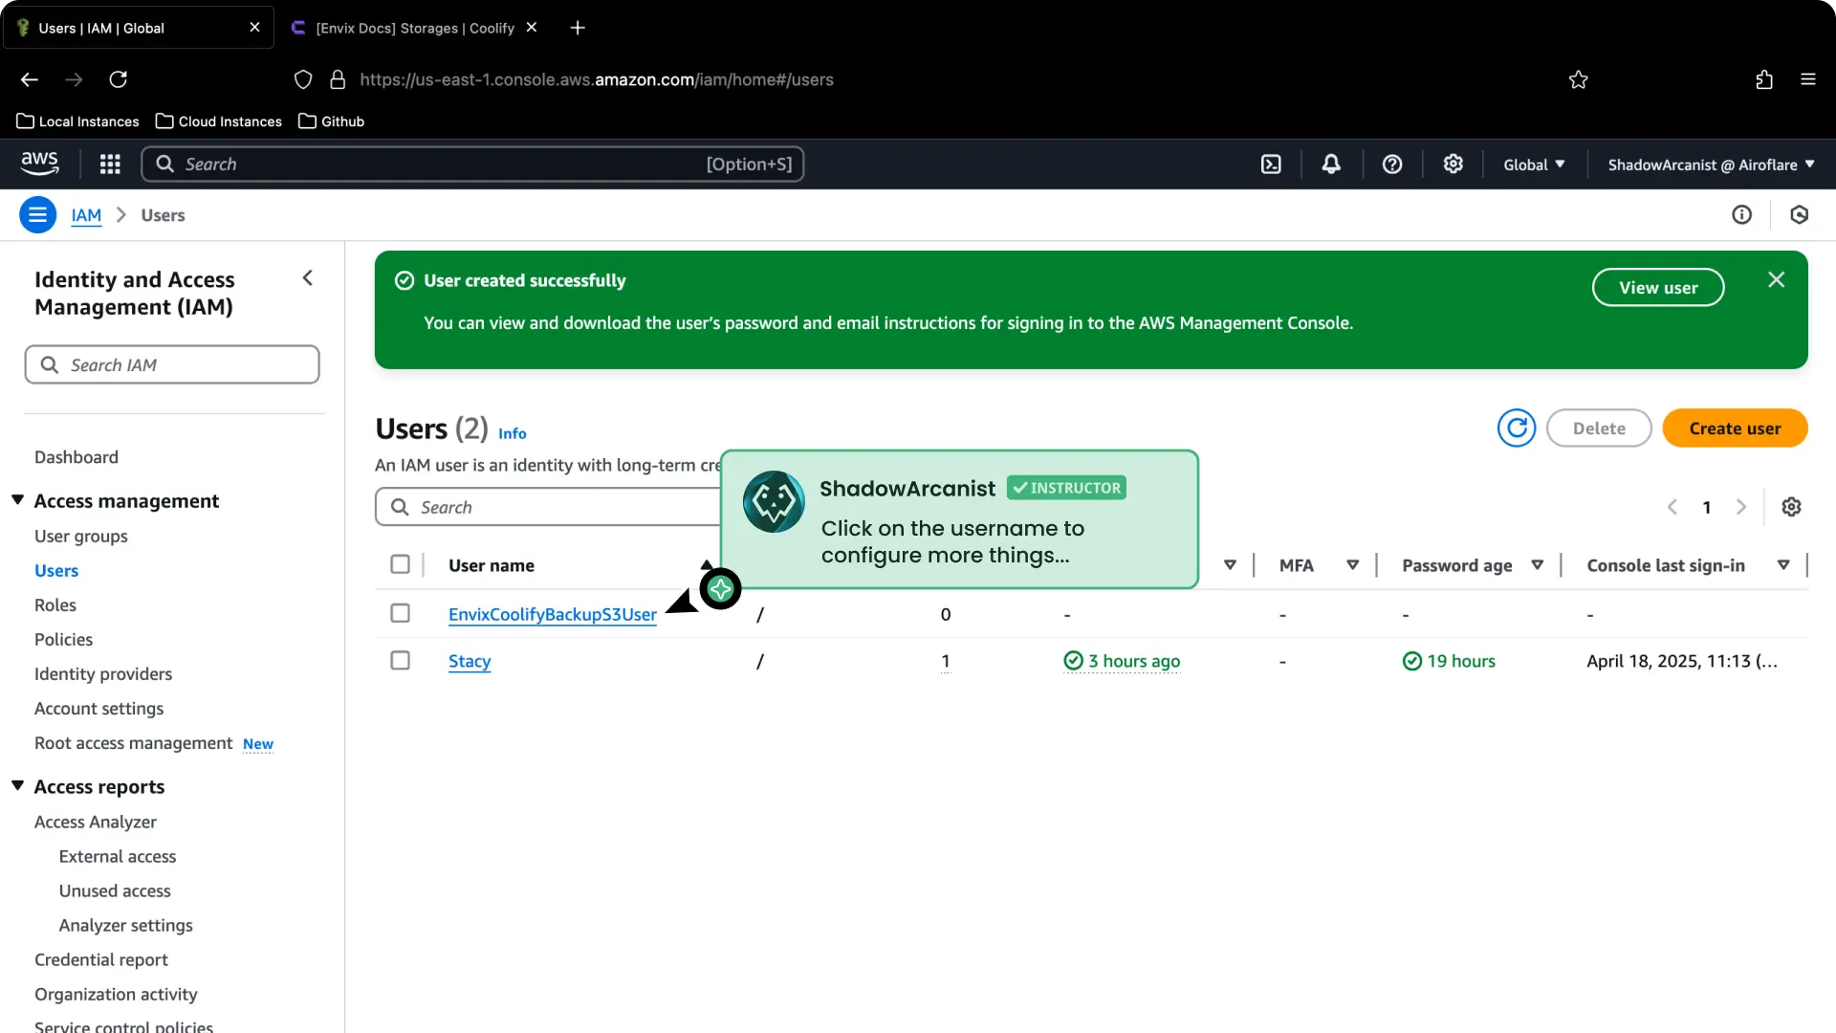Toggle the select-all users checkbox
The height and width of the screenshot is (1033, 1836).
click(x=400, y=564)
